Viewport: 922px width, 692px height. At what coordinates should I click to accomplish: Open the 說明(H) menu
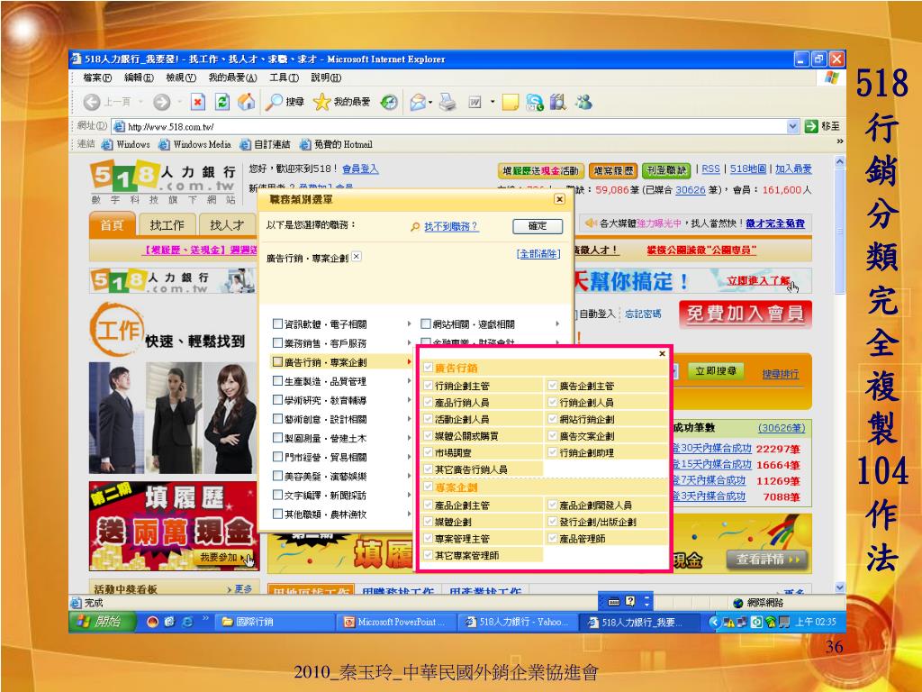point(326,77)
